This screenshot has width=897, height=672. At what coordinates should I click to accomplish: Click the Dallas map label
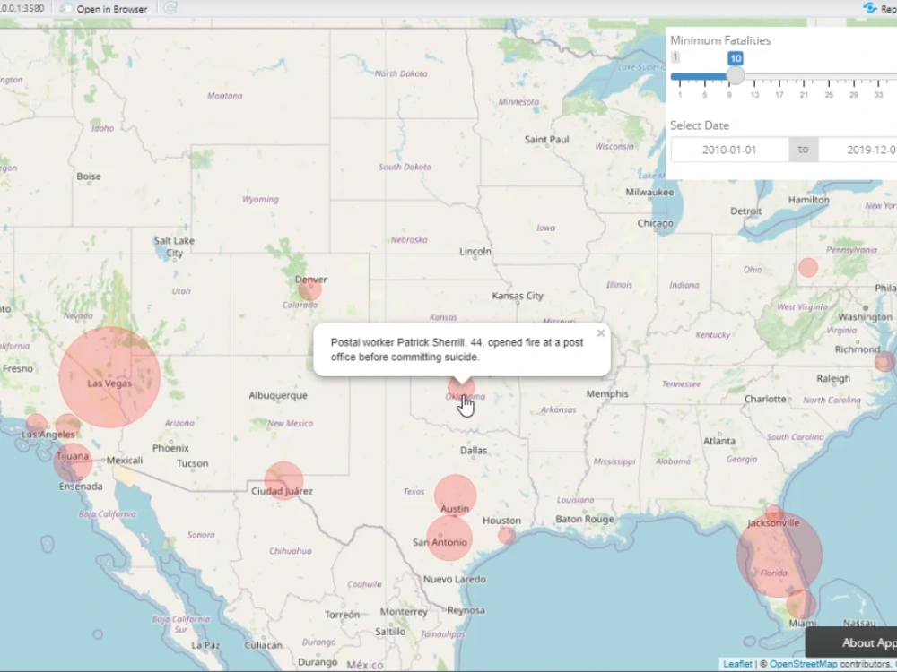pos(474,451)
